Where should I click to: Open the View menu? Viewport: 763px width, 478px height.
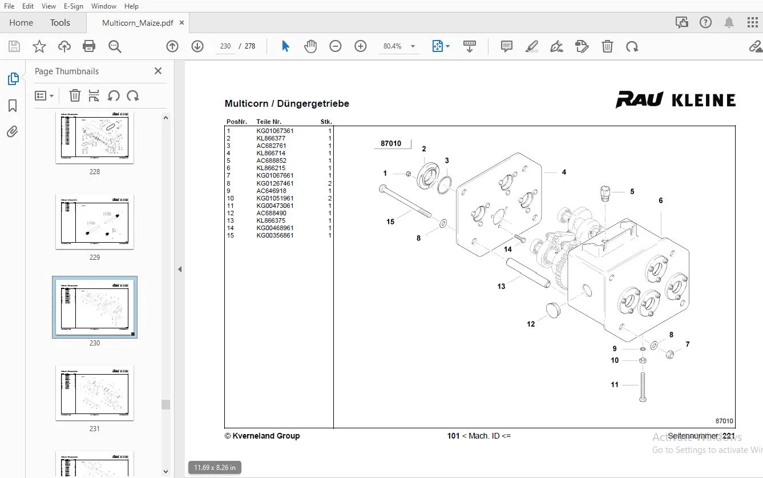[x=49, y=6]
